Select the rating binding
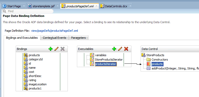 (32, 80)
